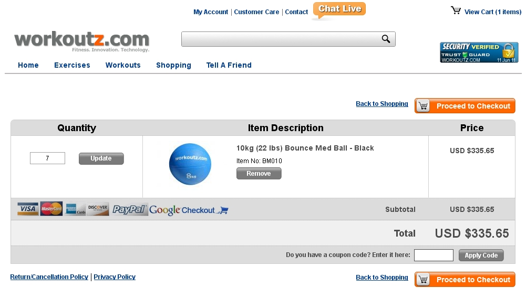Open the blue medicine ball product thumbnail

(x=190, y=164)
